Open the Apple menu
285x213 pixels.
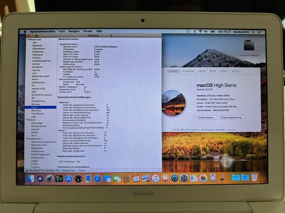pyautogui.click(x=25, y=31)
